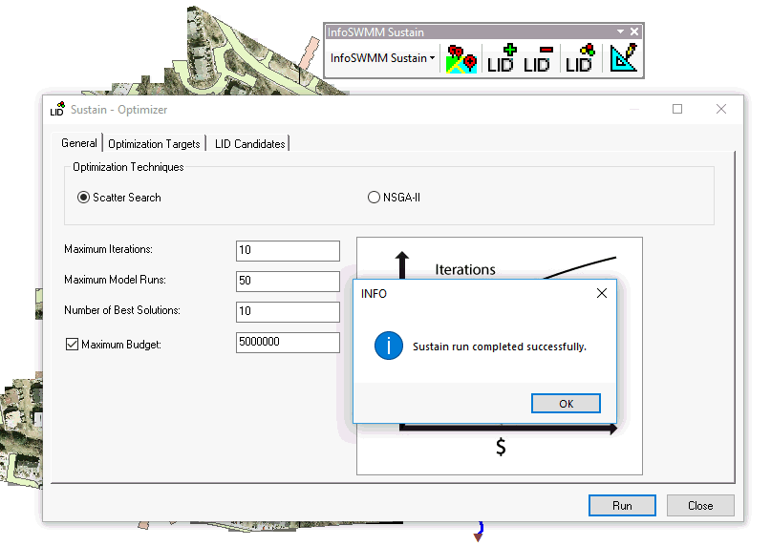
Task: Select the Scatter Search radio button
Action: pos(83,198)
